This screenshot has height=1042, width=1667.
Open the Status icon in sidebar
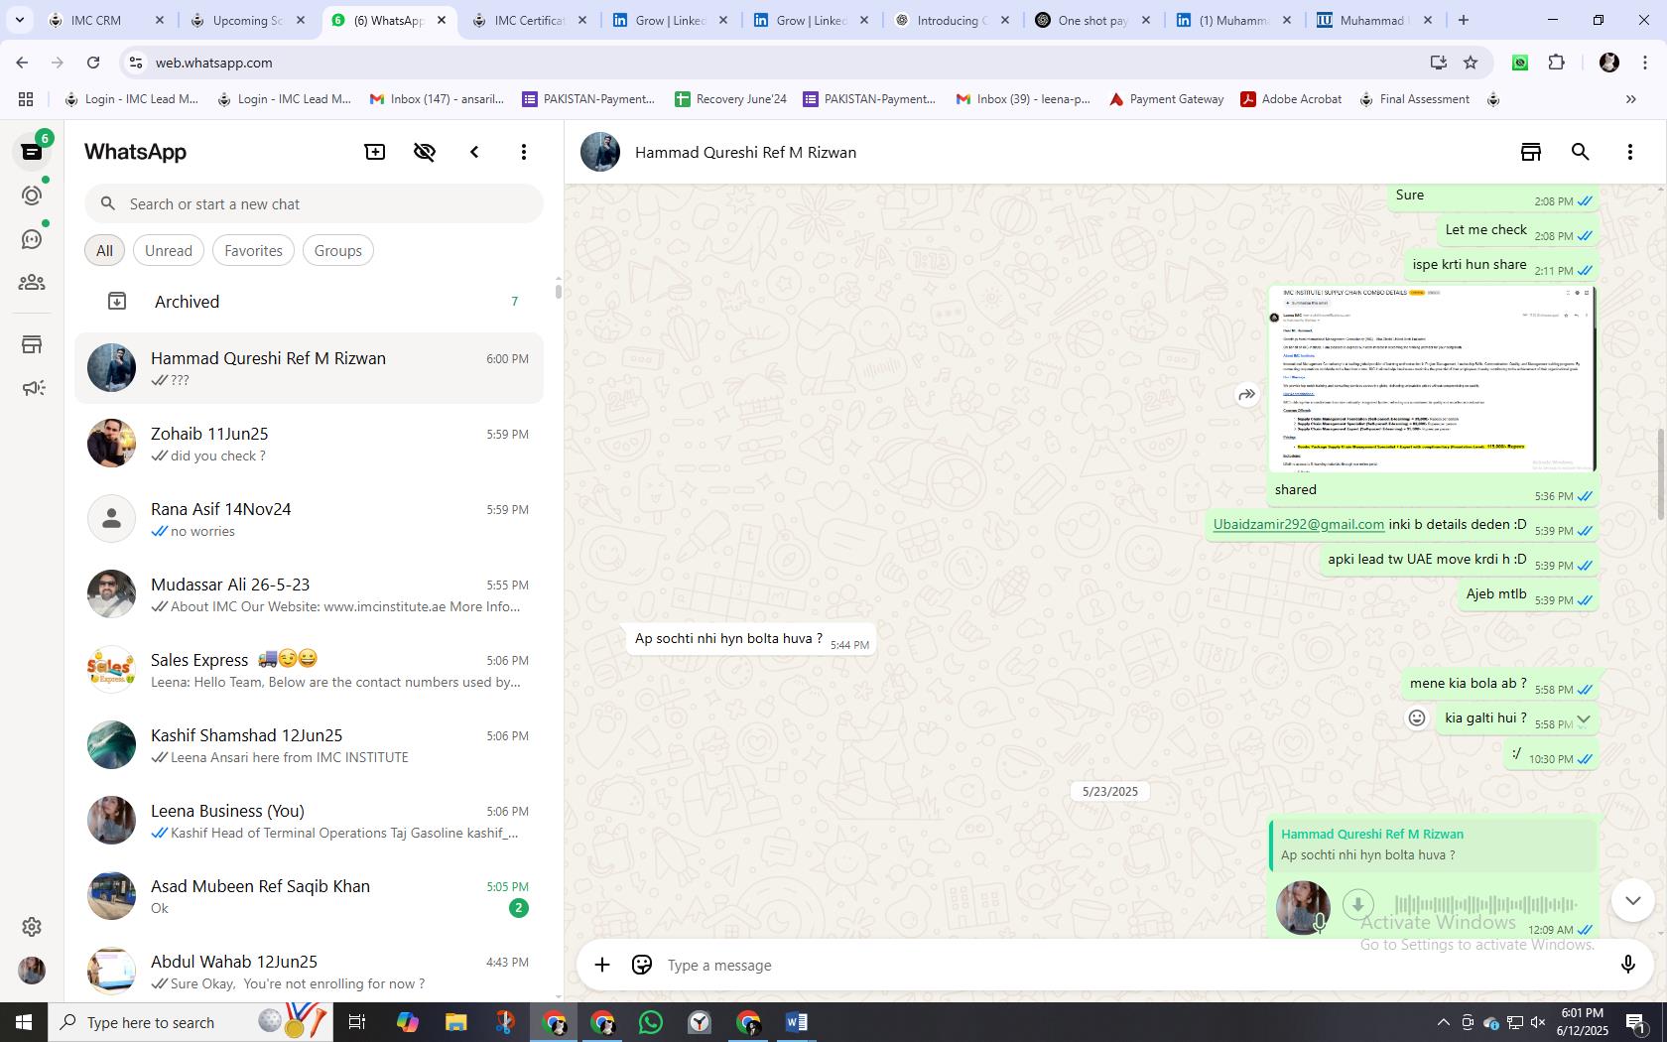click(x=32, y=195)
